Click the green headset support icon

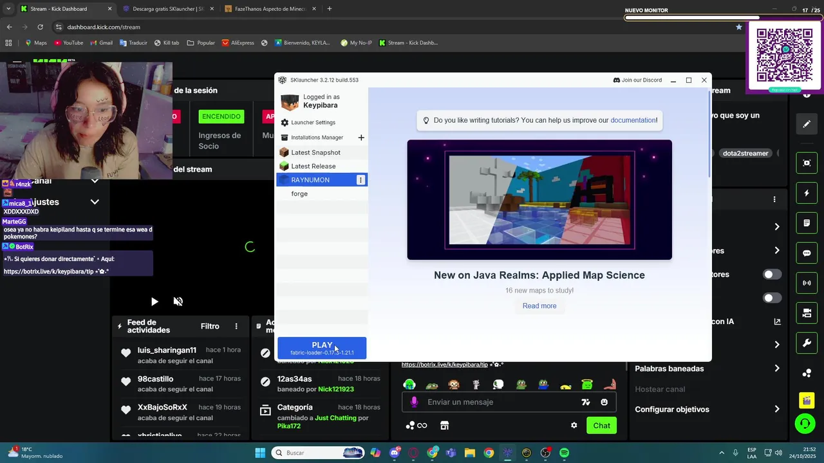805,424
